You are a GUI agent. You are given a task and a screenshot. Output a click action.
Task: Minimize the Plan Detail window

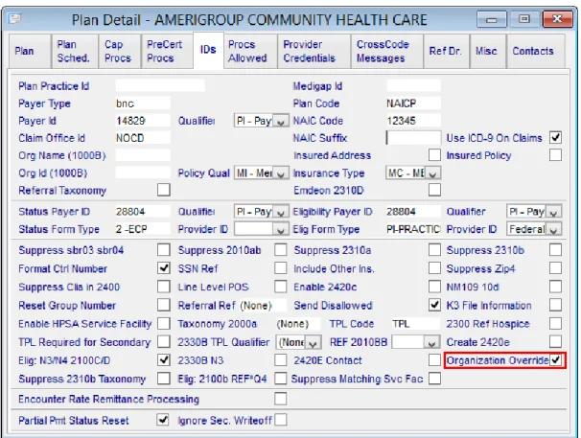pos(491,19)
